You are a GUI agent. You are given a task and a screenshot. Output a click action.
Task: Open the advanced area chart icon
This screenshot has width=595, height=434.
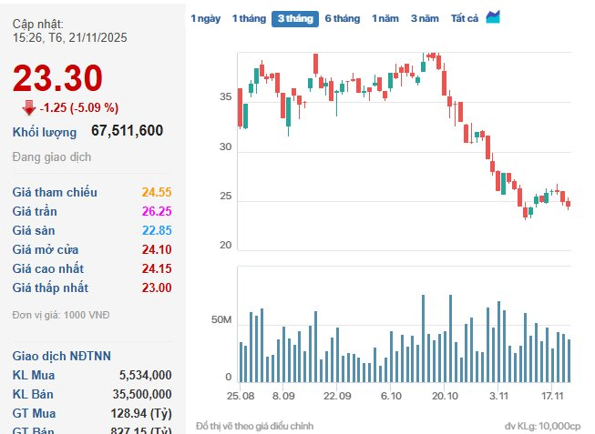[x=493, y=17]
